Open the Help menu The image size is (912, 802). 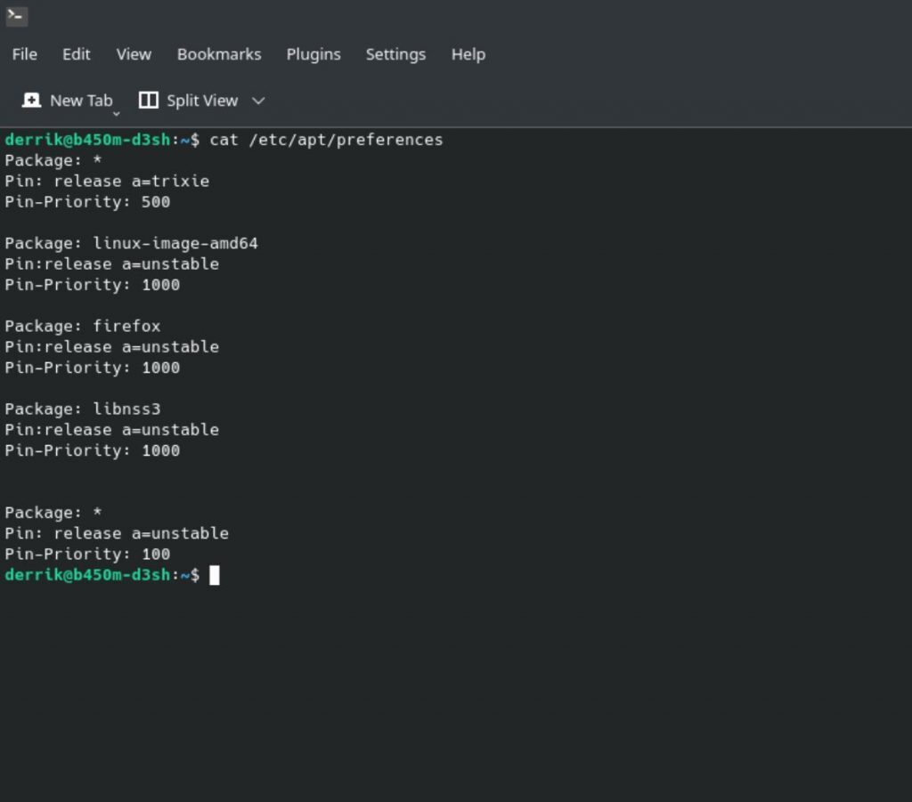pos(468,54)
